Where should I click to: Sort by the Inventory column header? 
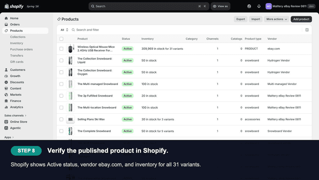(x=148, y=39)
